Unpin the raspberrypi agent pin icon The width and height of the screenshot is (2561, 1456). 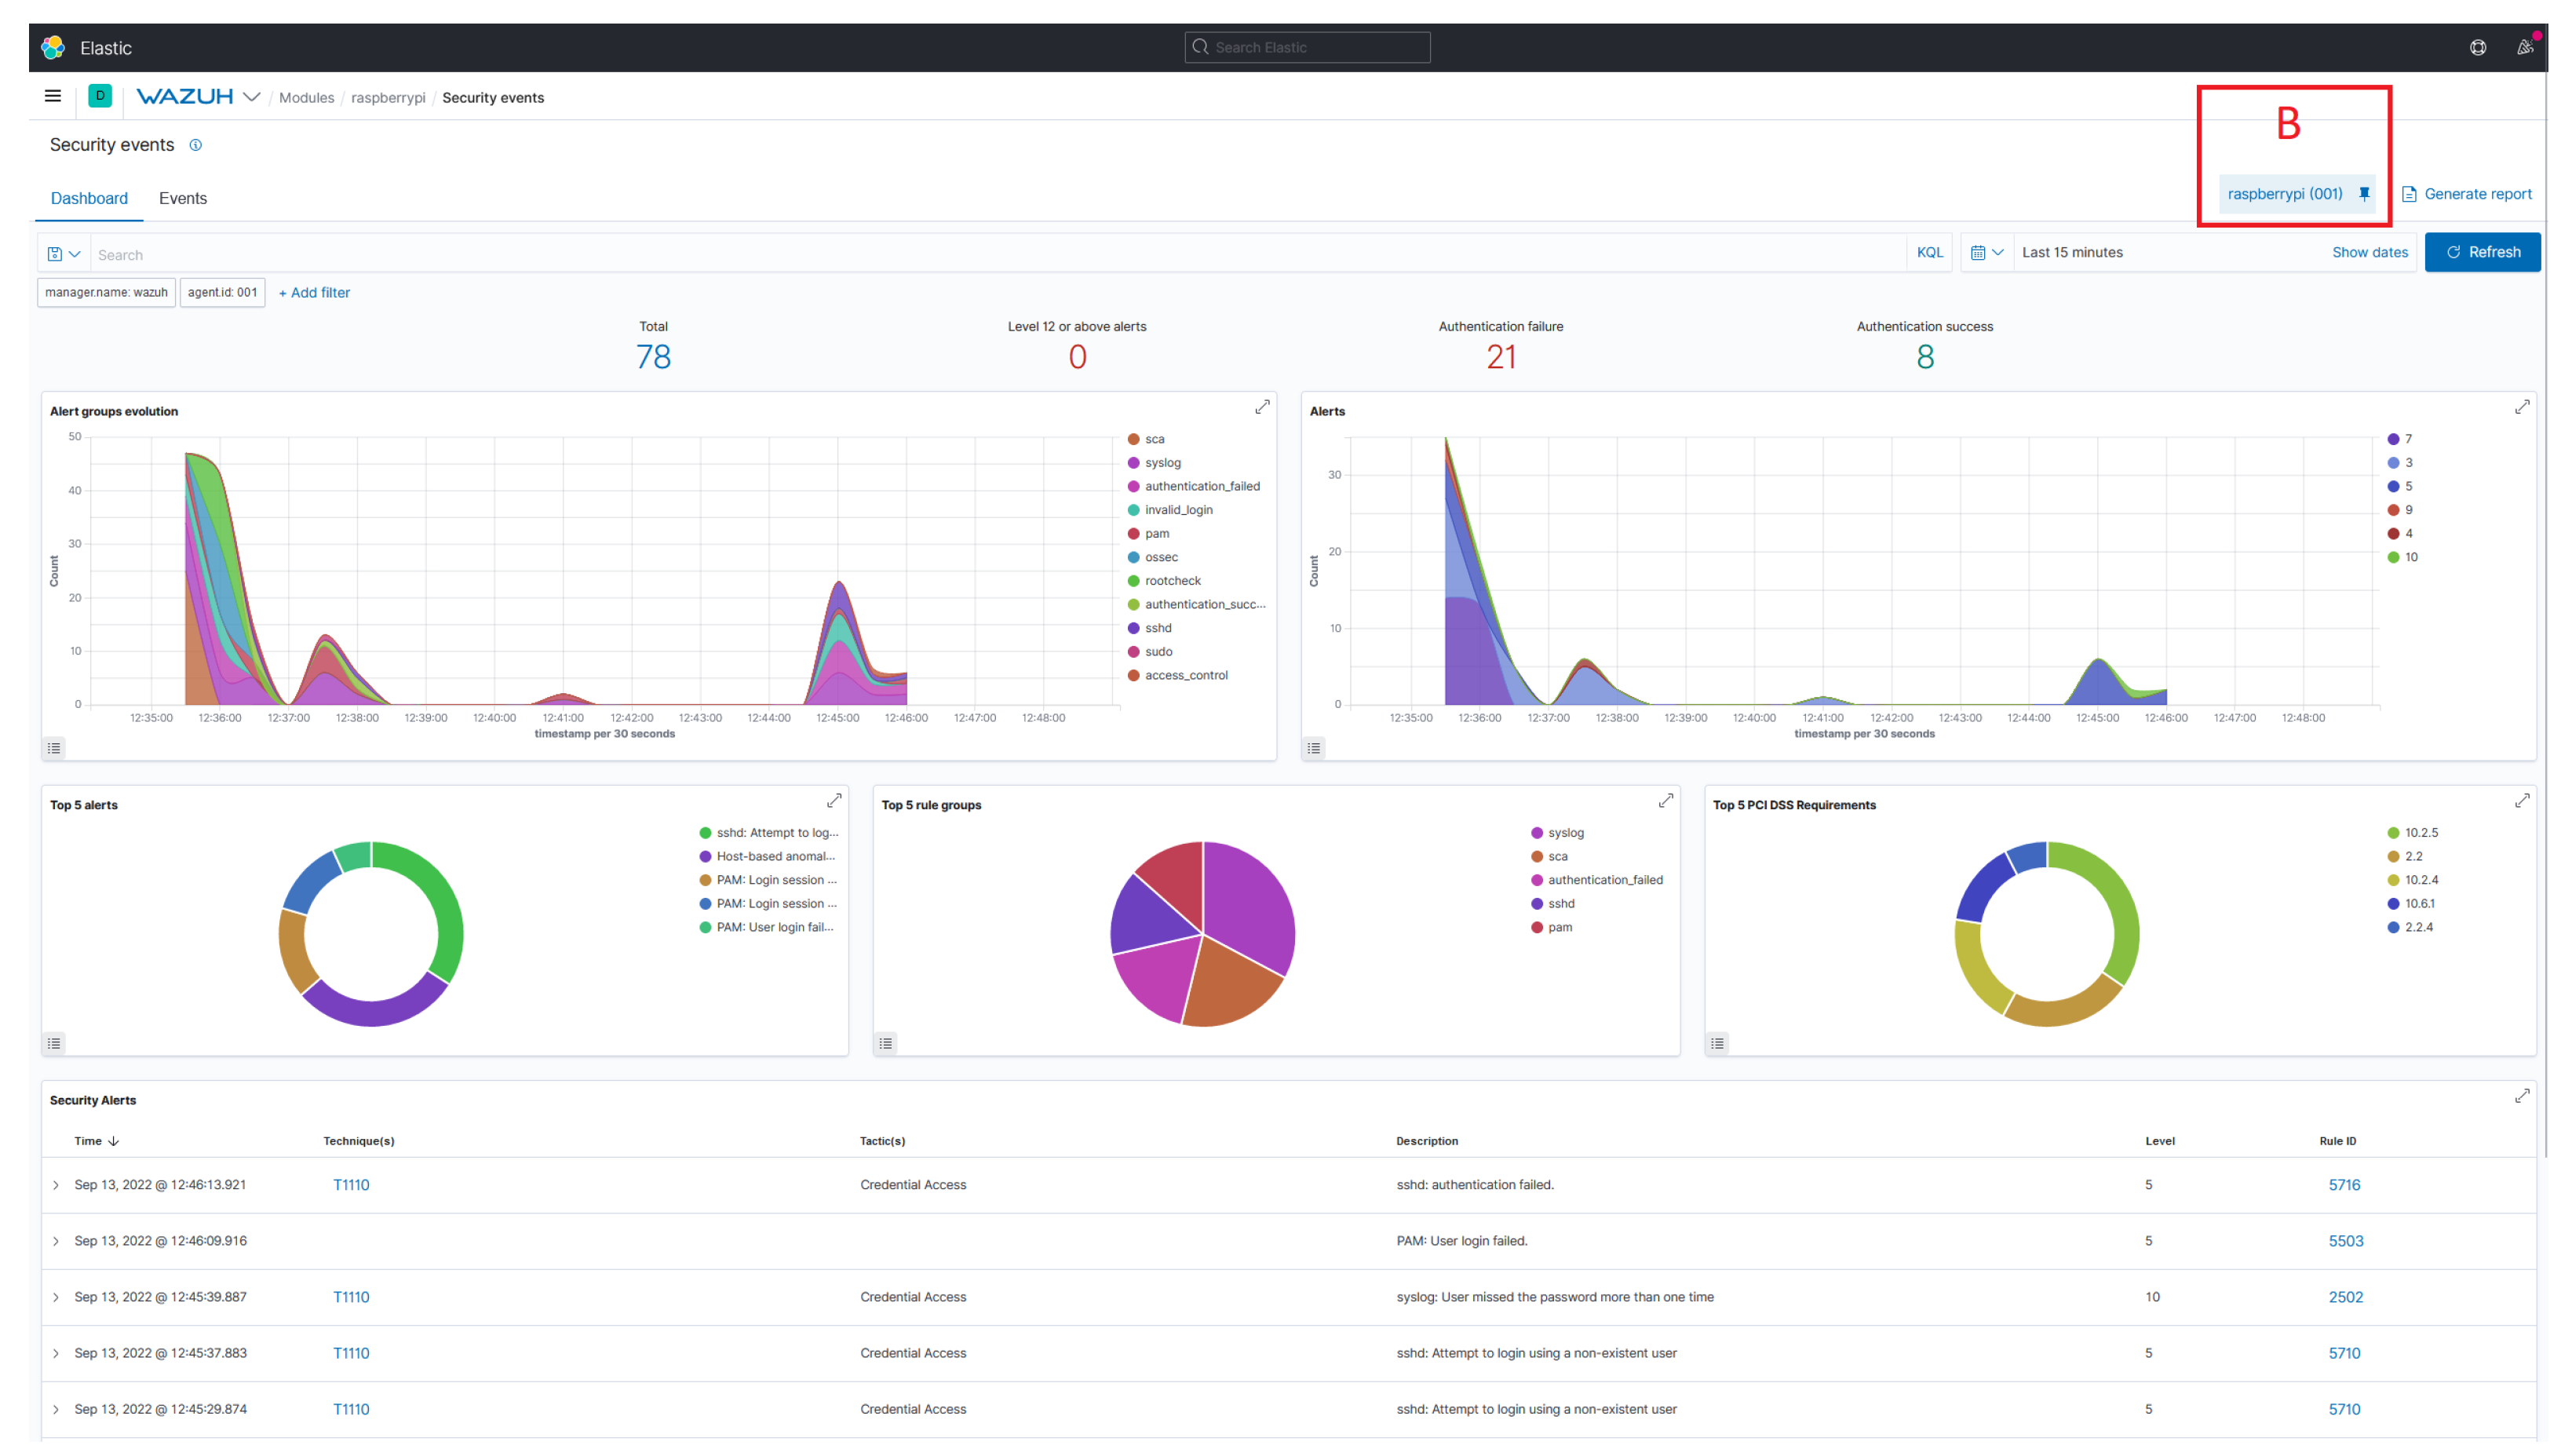[2364, 194]
